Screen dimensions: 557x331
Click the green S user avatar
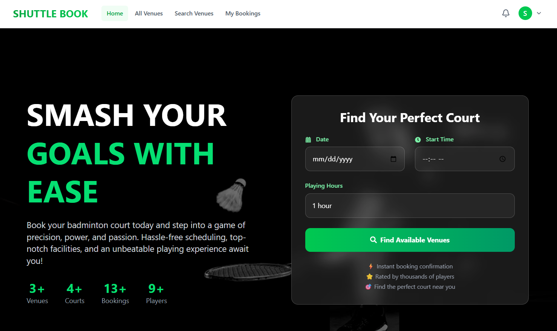pyautogui.click(x=525, y=13)
